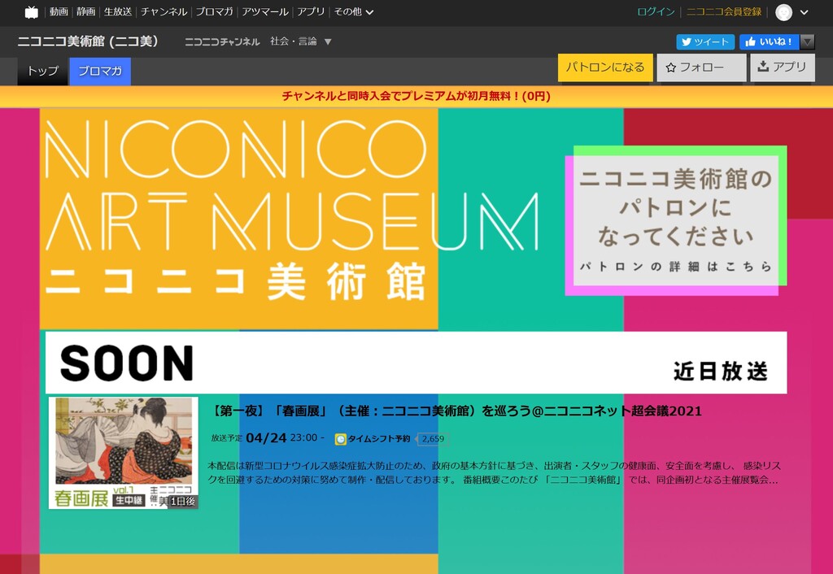Go to チャンネル in top navigation
Screen dimensions: 833x574
(164, 11)
